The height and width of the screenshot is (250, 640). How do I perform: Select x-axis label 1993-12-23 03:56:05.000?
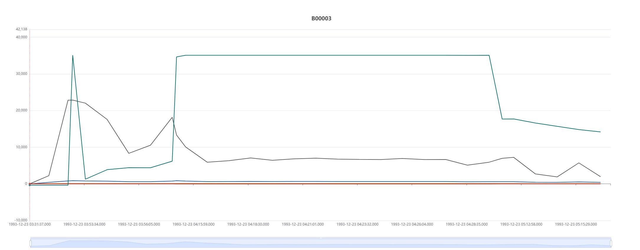(139, 224)
